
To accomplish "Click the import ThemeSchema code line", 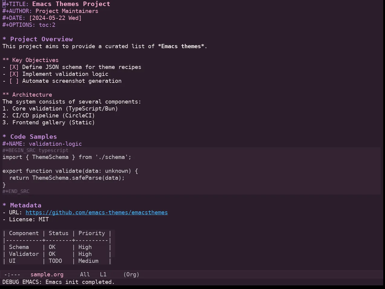I will [67, 157].
